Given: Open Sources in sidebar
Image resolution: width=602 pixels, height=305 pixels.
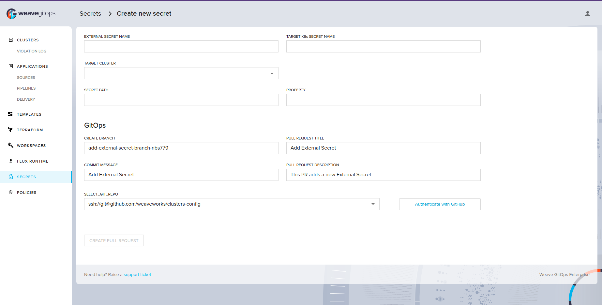Looking at the screenshot, I should click(26, 78).
